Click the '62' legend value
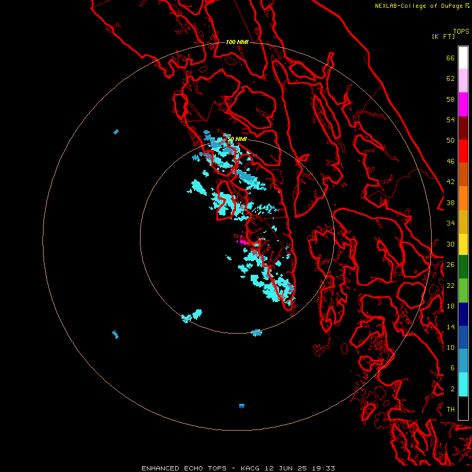The image size is (472, 472). [x=450, y=79]
